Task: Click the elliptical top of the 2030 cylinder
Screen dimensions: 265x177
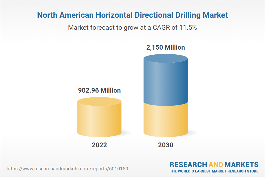Action: (x=166, y=58)
